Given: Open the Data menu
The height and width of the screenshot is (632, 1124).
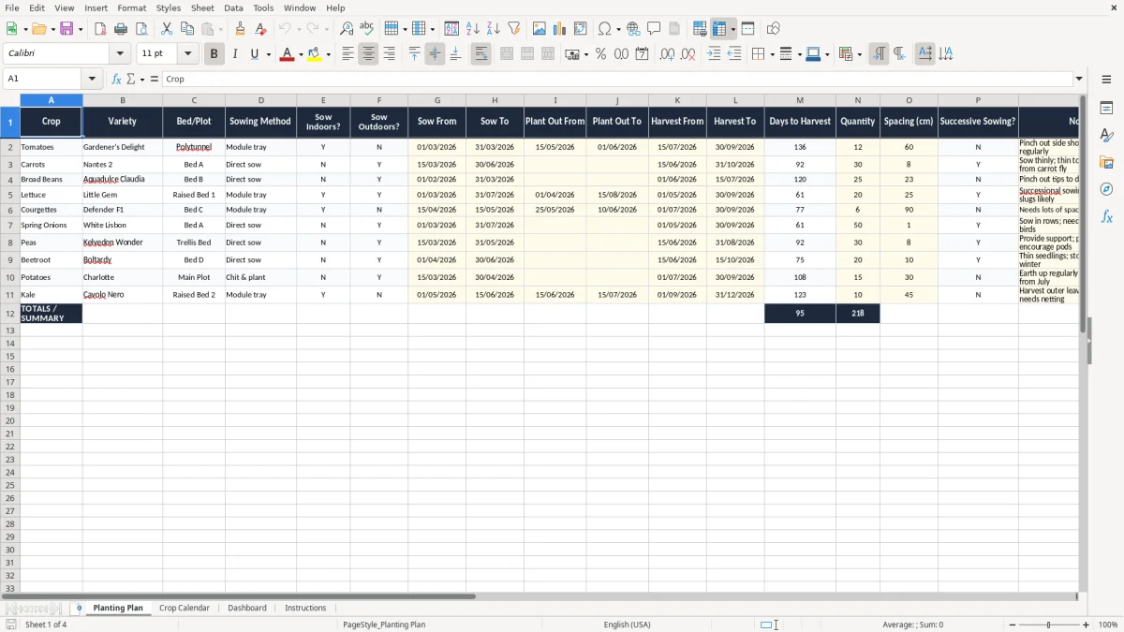Looking at the screenshot, I should tap(233, 7).
